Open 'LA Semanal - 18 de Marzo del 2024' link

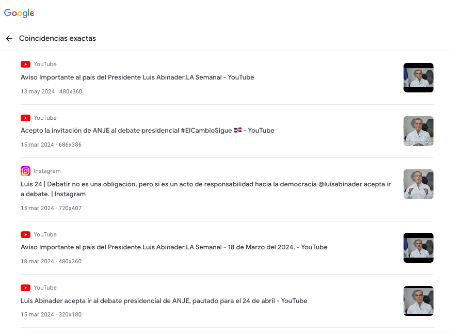pyautogui.click(x=174, y=247)
